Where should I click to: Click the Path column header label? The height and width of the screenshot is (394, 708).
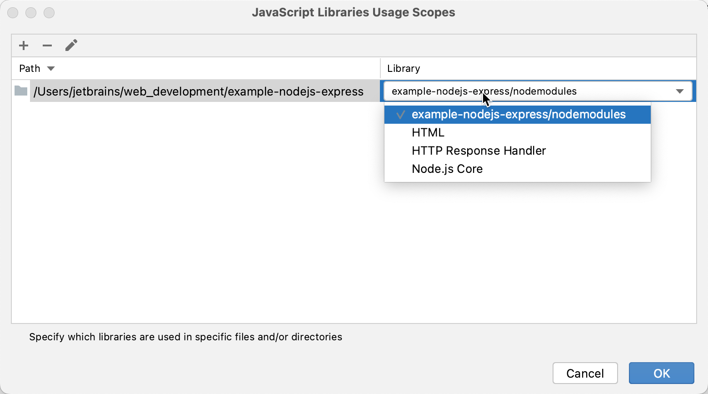[x=30, y=69]
